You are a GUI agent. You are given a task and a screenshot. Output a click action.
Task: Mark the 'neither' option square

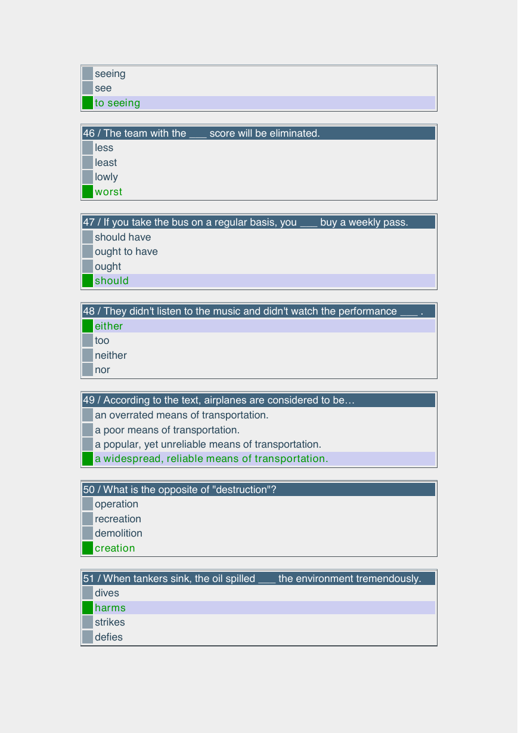pyautogui.click(x=88, y=355)
